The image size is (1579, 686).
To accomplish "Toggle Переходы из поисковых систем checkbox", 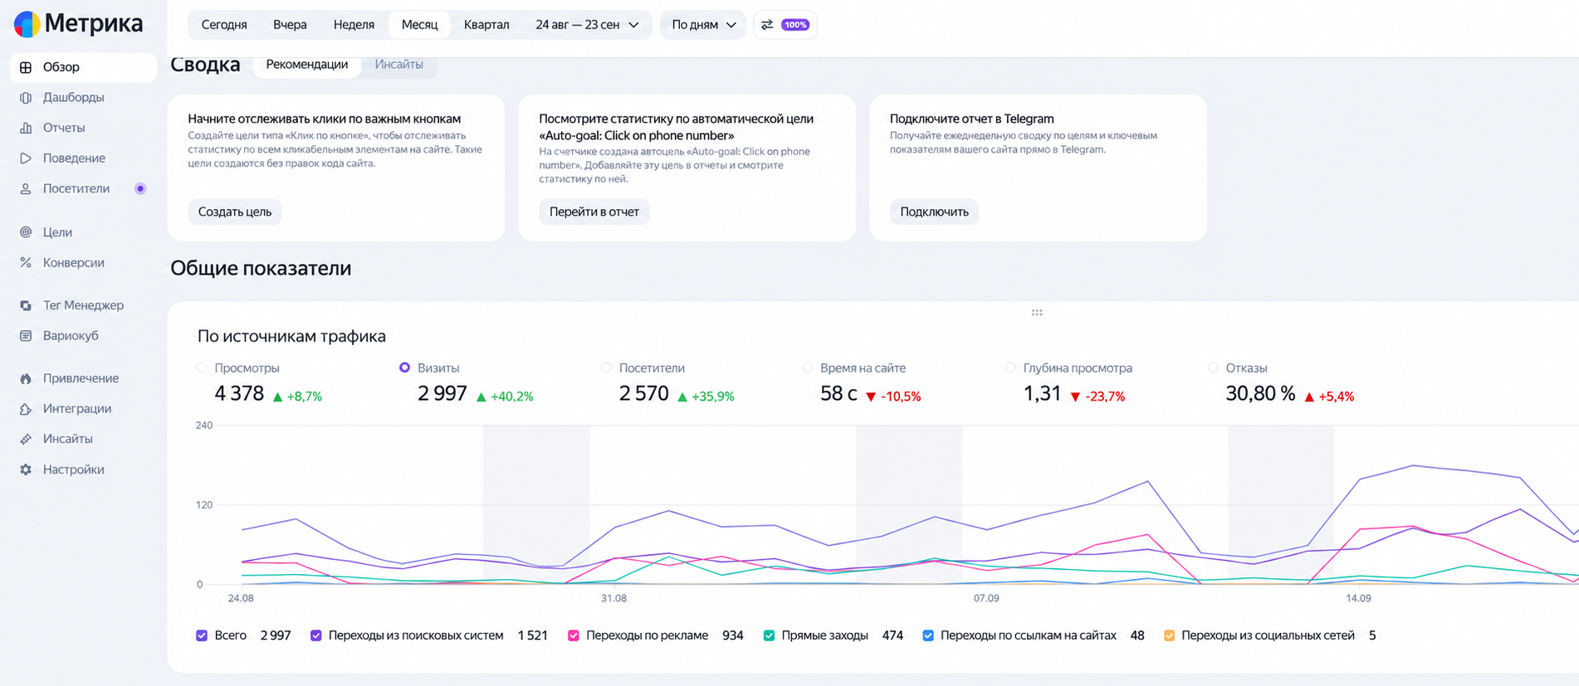I will (x=316, y=635).
